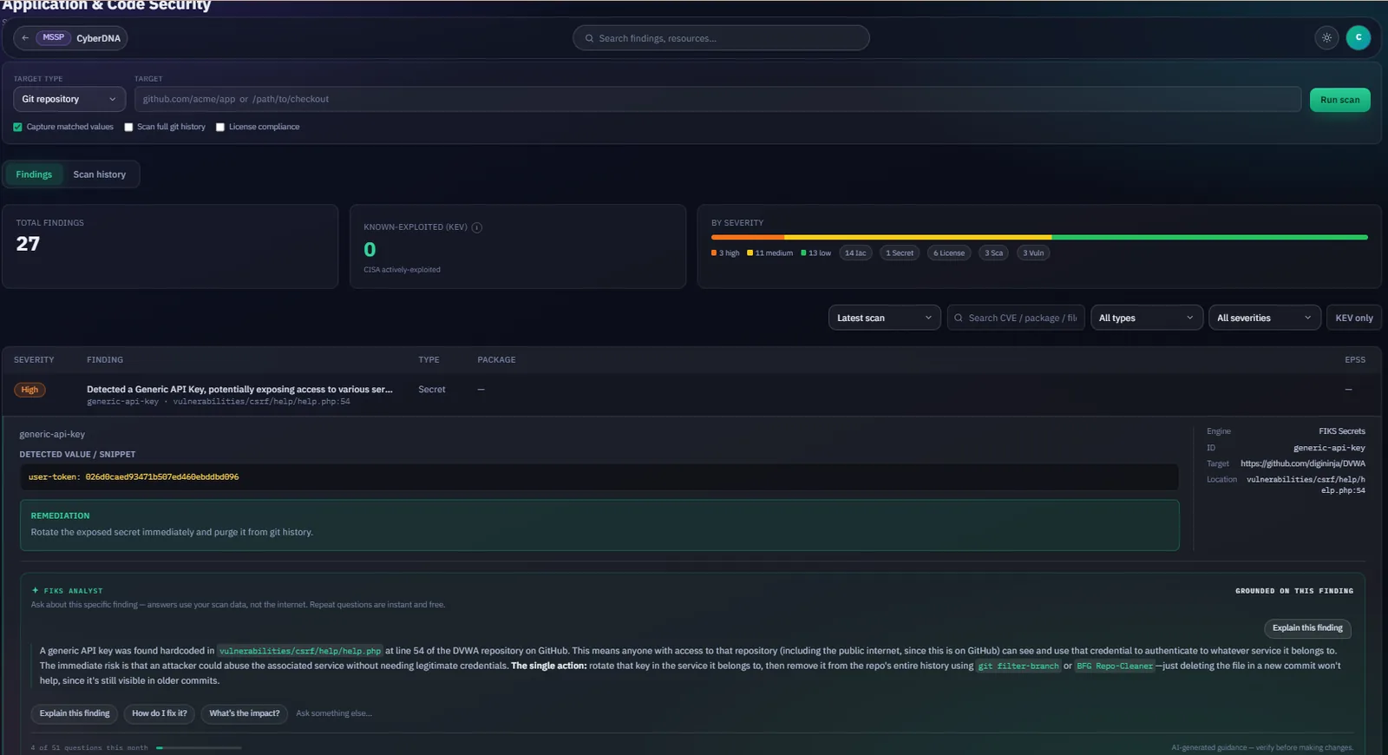Click the Secret type cell in the finding row
The width and height of the screenshot is (1388, 755).
point(432,390)
